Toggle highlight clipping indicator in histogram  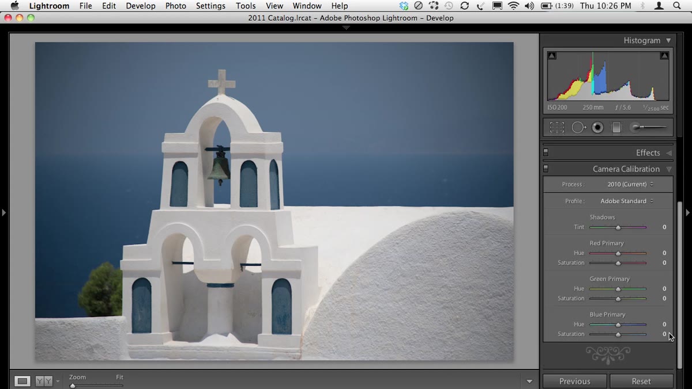[x=664, y=56]
